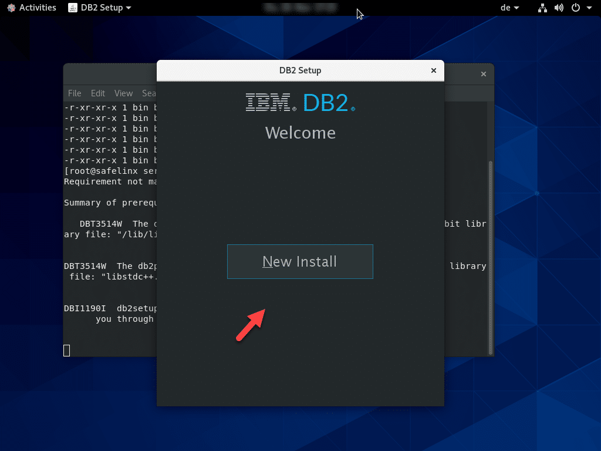This screenshot has height=451, width=601.
Task: Expand the system menu arrow beside power icon
Action: point(589,8)
